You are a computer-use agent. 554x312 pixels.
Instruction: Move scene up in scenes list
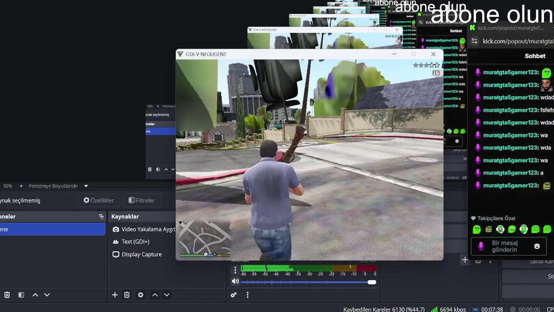coord(35,295)
